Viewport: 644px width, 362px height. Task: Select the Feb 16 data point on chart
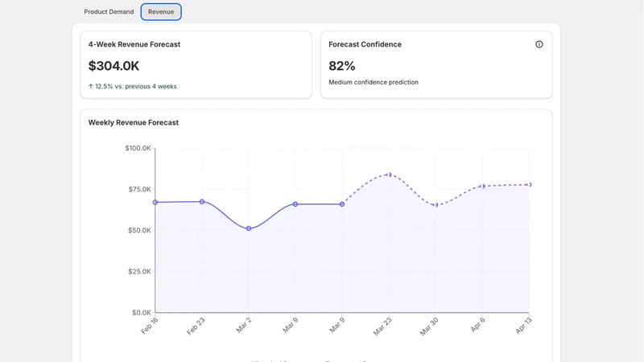coord(155,203)
